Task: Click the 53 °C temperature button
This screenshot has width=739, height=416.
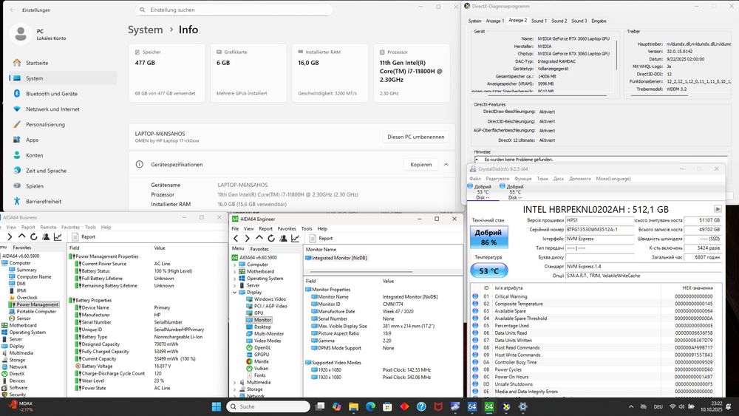Action: (488, 271)
